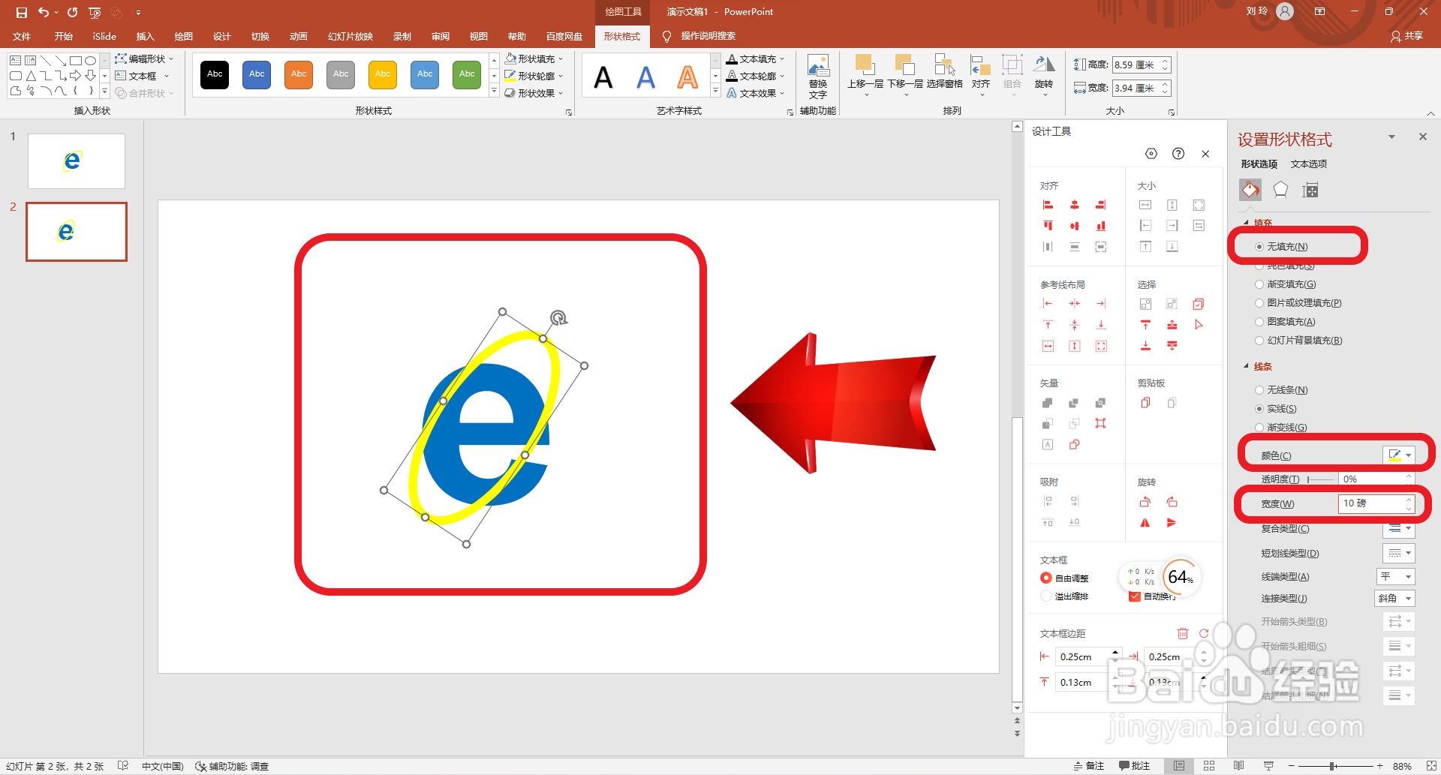Select the orange Abc shape style
1441x775 pixels.
point(299,74)
